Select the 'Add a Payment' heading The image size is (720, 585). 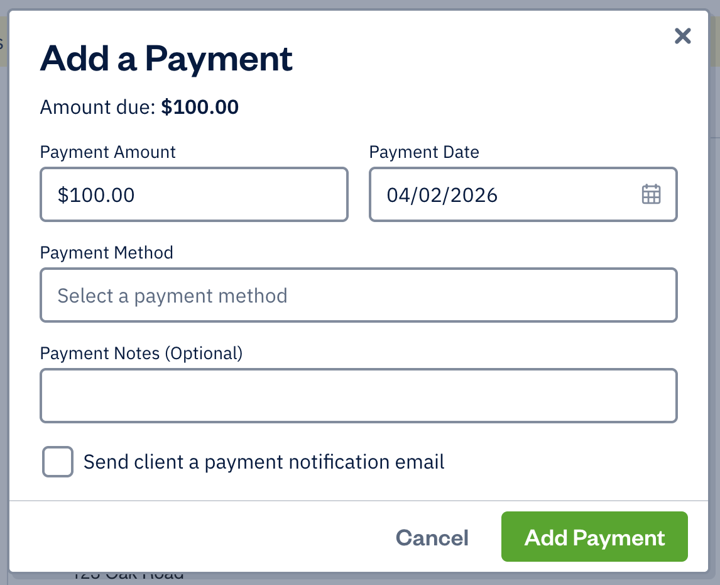point(166,58)
